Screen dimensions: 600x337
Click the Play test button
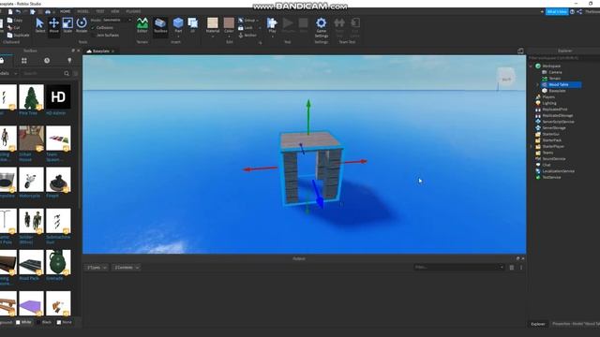click(272, 25)
